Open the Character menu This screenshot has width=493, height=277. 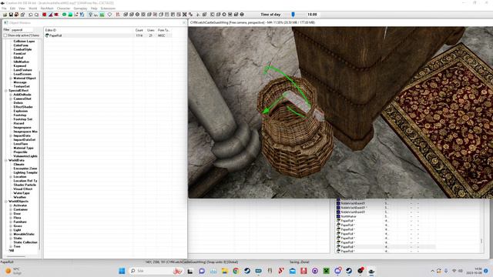(x=63, y=8)
